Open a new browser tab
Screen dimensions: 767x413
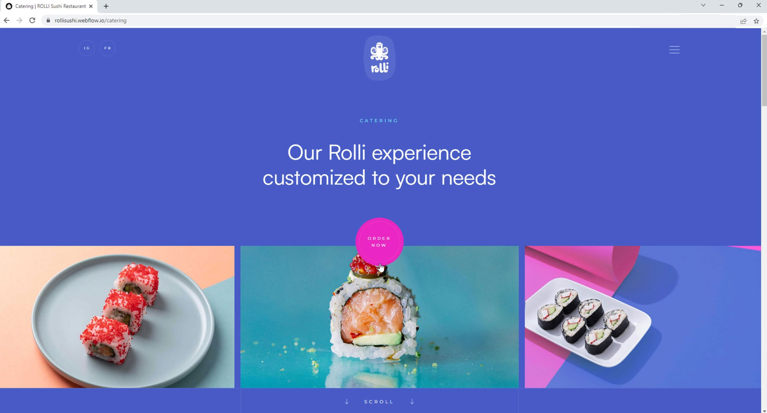106,6
